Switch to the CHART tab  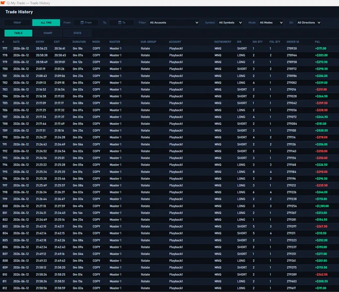(x=48, y=33)
